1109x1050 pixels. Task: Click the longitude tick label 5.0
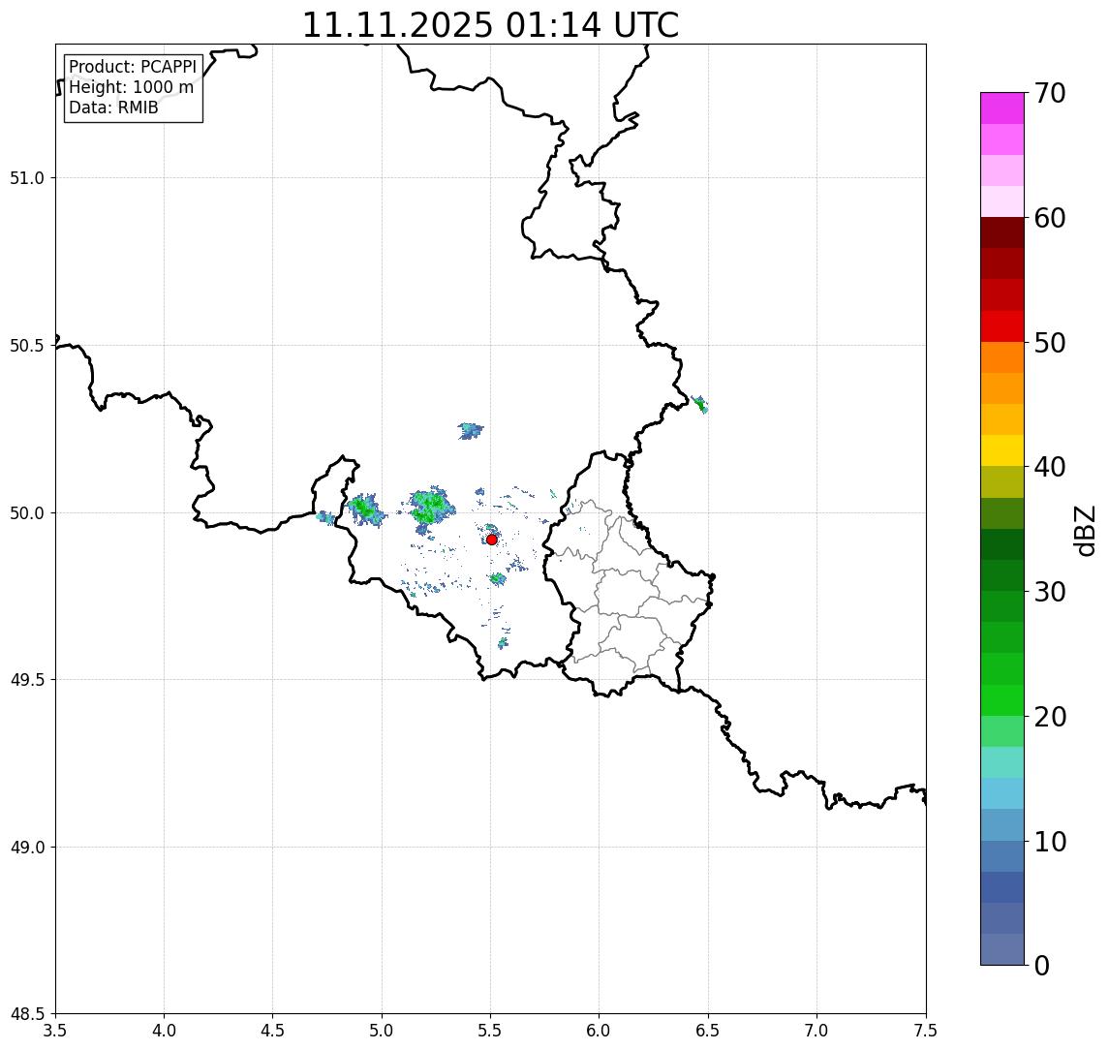tap(382, 1031)
